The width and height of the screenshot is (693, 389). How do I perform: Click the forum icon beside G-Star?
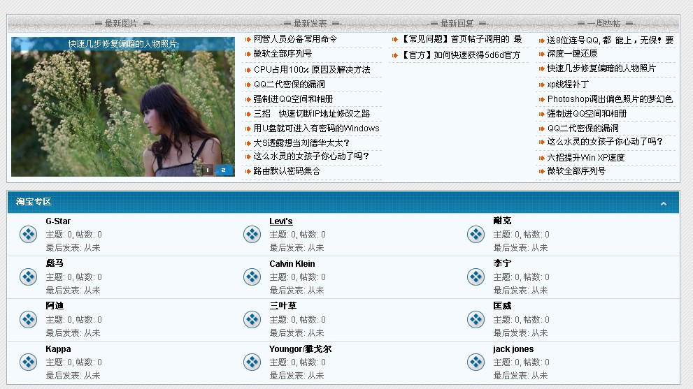tap(28, 235)
